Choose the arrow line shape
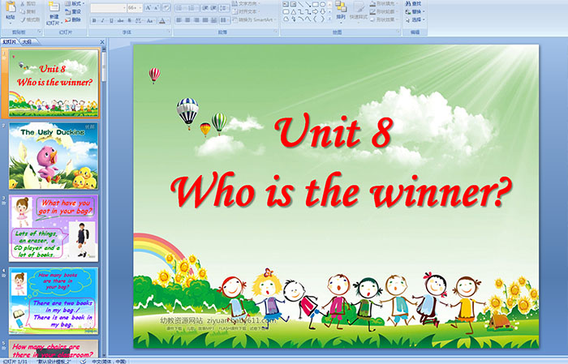The height and width of the screenshot is (364, 568). 308,4
